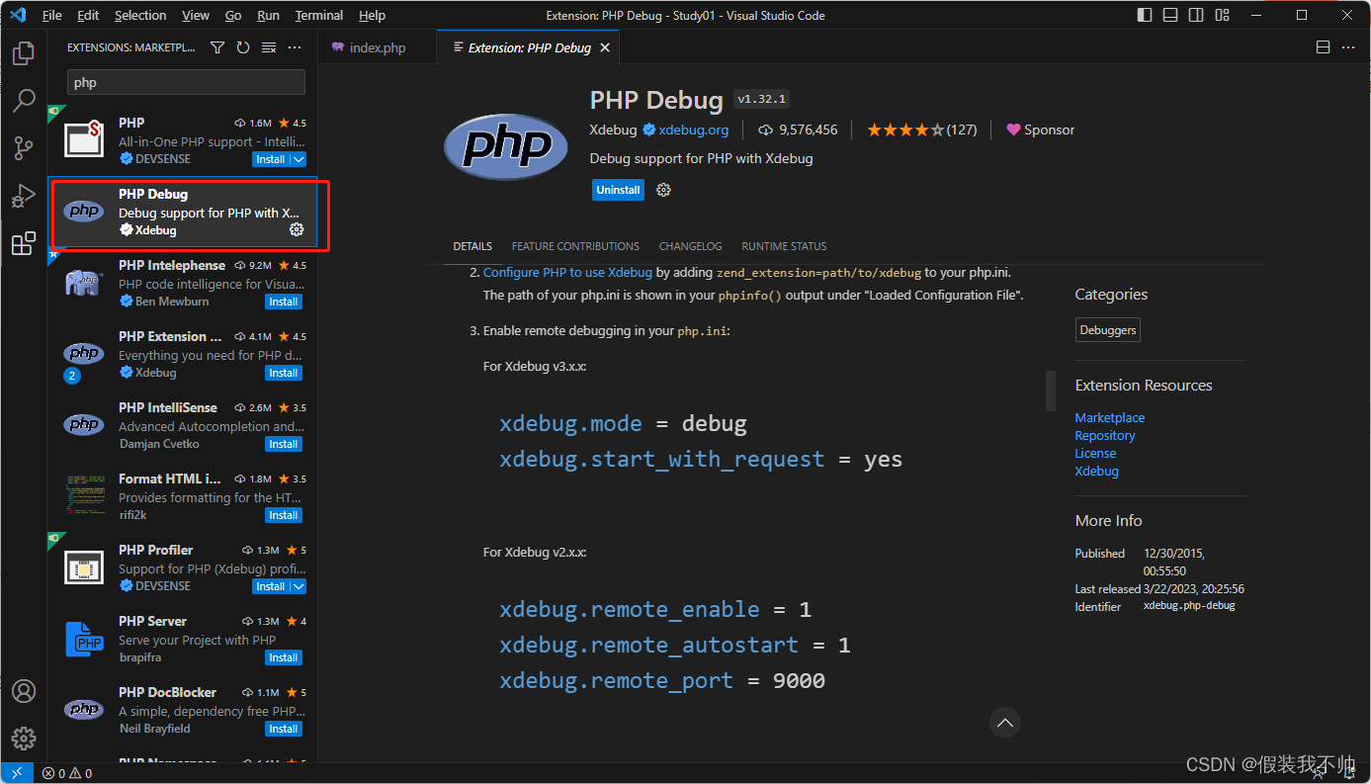Viewport: 1371px width, 784px height.
Task: Open Marketplace resource link
Action: [x=1109, y=418]
